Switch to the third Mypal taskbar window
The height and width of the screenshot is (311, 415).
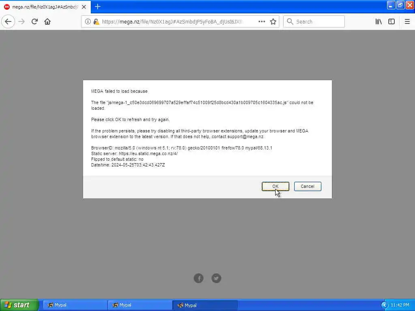pyautogui.click(x=205, y=305)
